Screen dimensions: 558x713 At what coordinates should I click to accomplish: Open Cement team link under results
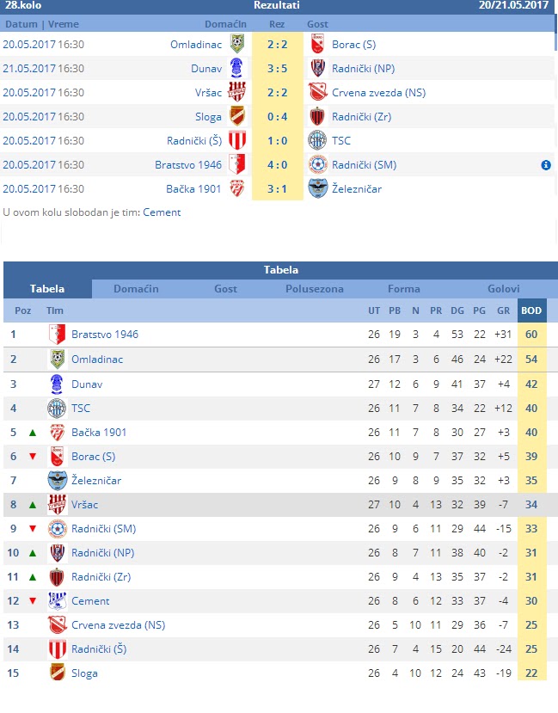pyautogui.click(x=162, y=212)
